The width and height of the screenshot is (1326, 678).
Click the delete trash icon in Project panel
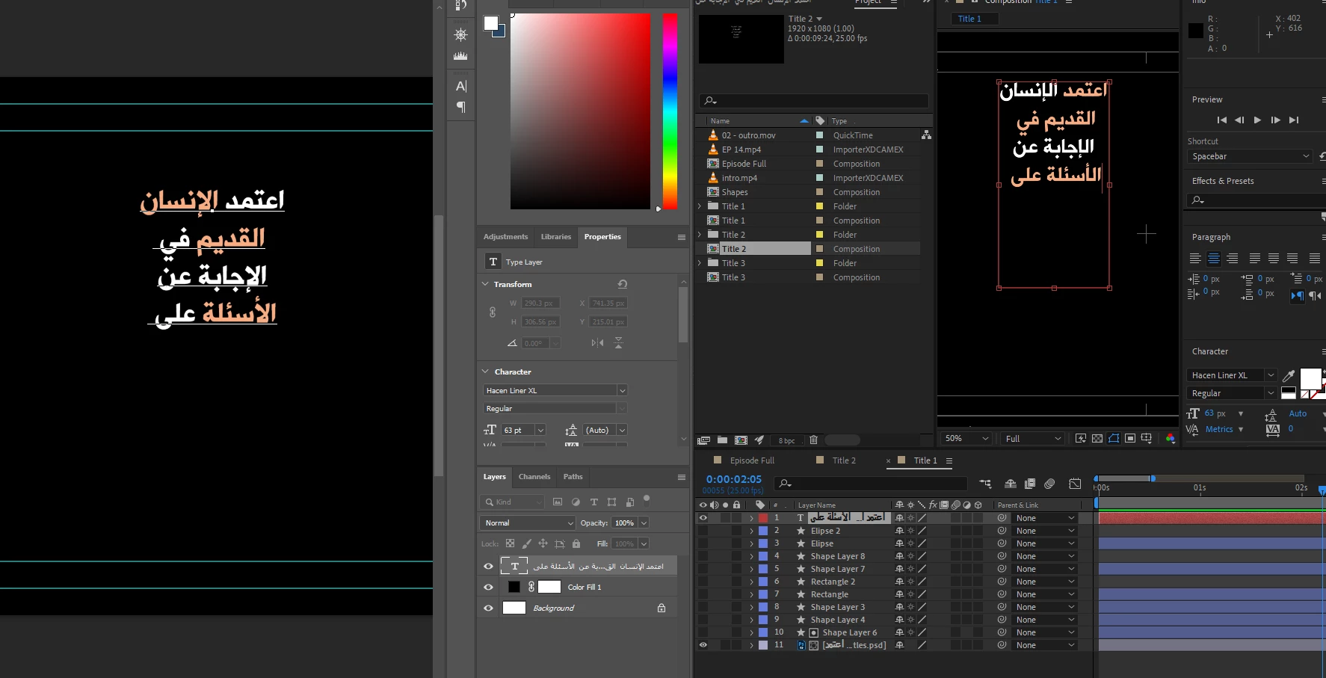pyautogui.click(x=814, y=440)
